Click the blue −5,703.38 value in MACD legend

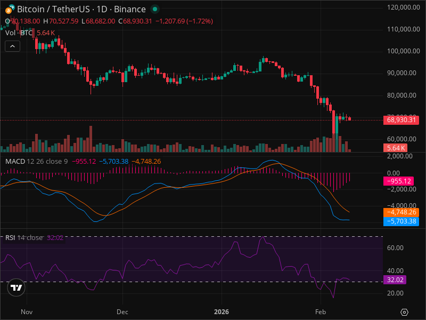coord(113,162)
